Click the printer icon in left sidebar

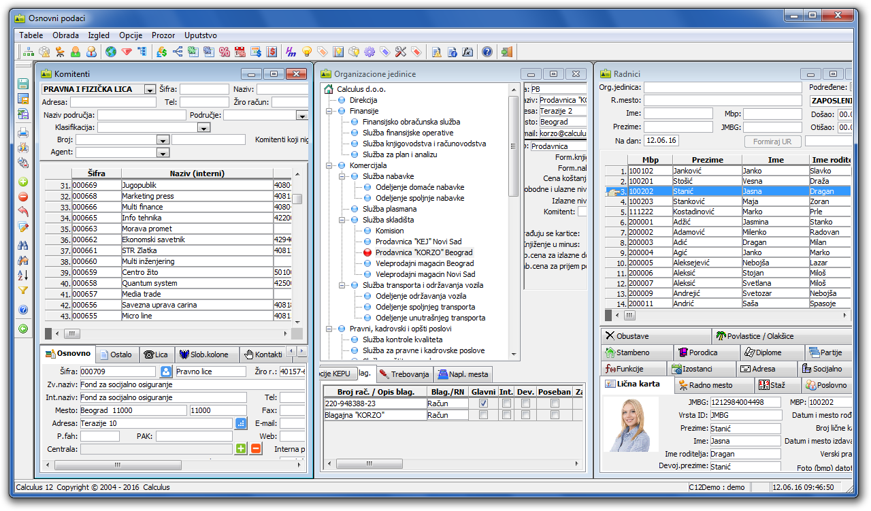[23, 133]
